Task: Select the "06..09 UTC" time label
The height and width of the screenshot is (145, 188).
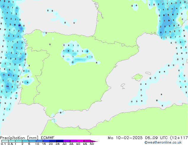Action: point(156,138)
